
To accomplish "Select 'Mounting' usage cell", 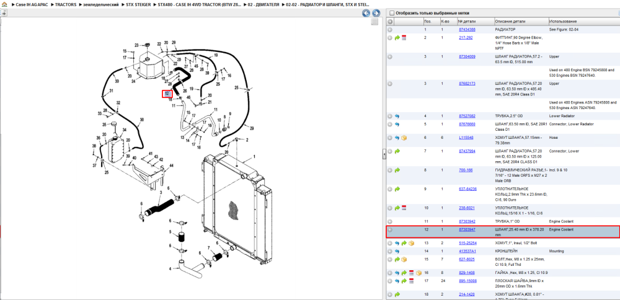I will pos(557,251).
